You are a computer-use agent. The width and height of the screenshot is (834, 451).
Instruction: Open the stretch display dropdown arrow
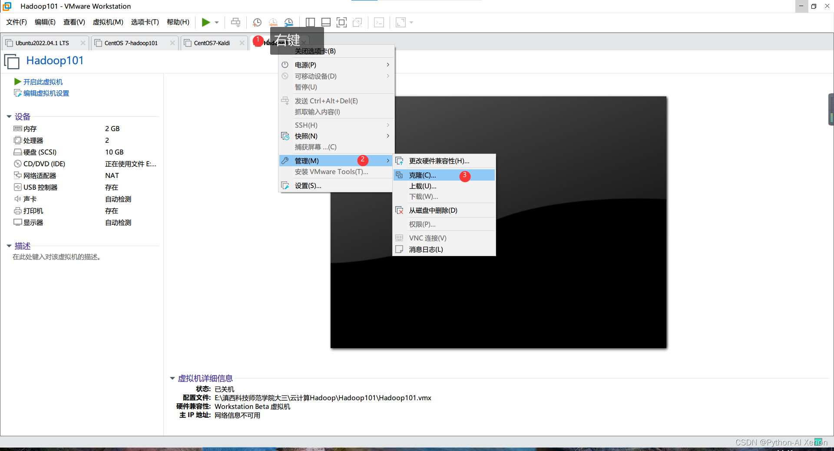(411, 23)
